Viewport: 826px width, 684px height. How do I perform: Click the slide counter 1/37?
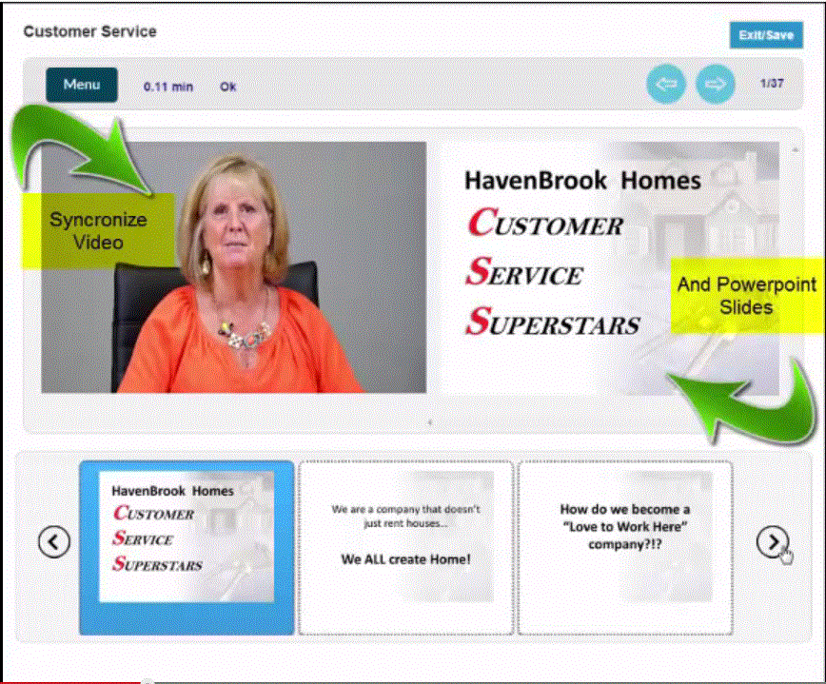(772, 84)
